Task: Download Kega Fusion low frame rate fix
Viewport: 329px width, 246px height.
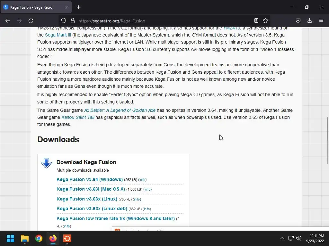Action: coord(116,218)
